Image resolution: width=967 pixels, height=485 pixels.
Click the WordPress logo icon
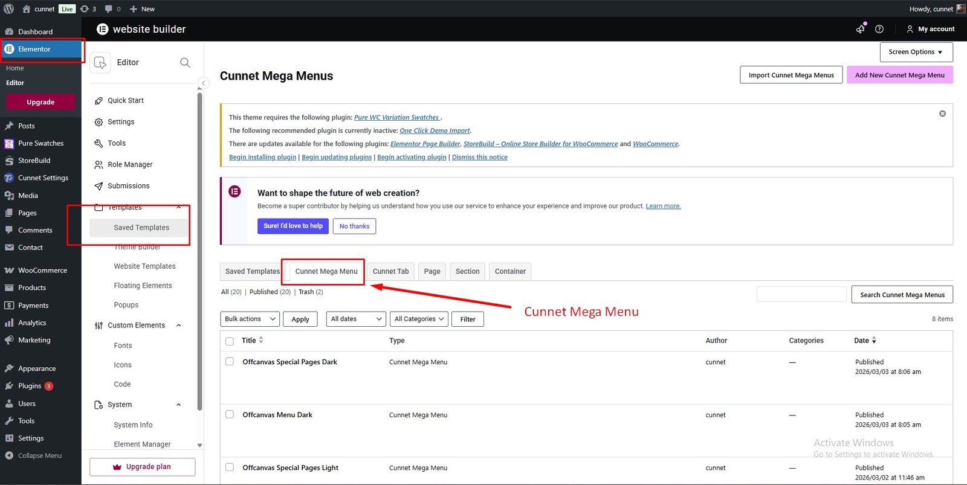8,9
